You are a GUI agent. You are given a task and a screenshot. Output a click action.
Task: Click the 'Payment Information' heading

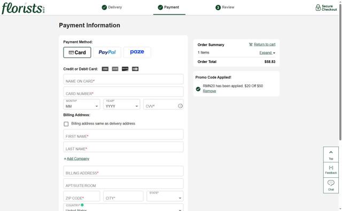click(x=89, y=25)
